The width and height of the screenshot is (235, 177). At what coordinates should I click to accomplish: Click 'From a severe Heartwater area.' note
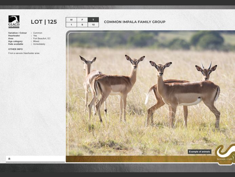[24, 53]
